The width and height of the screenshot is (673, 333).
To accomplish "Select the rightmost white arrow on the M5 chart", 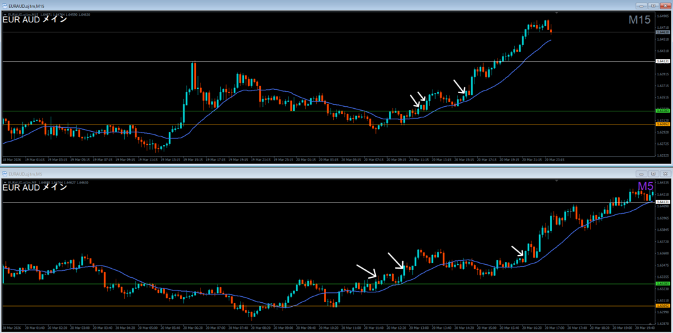I will (518, 251).
